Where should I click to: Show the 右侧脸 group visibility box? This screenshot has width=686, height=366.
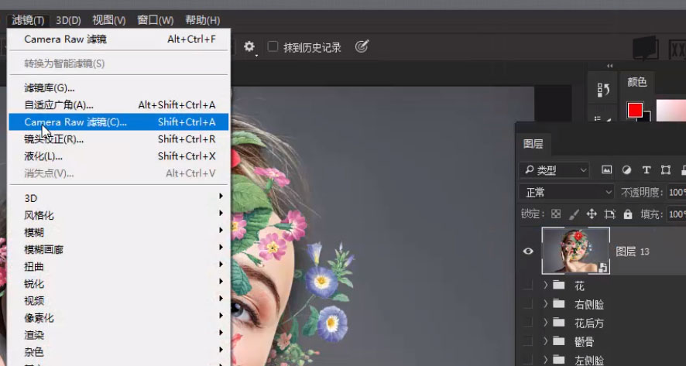(x=529, y=304)
